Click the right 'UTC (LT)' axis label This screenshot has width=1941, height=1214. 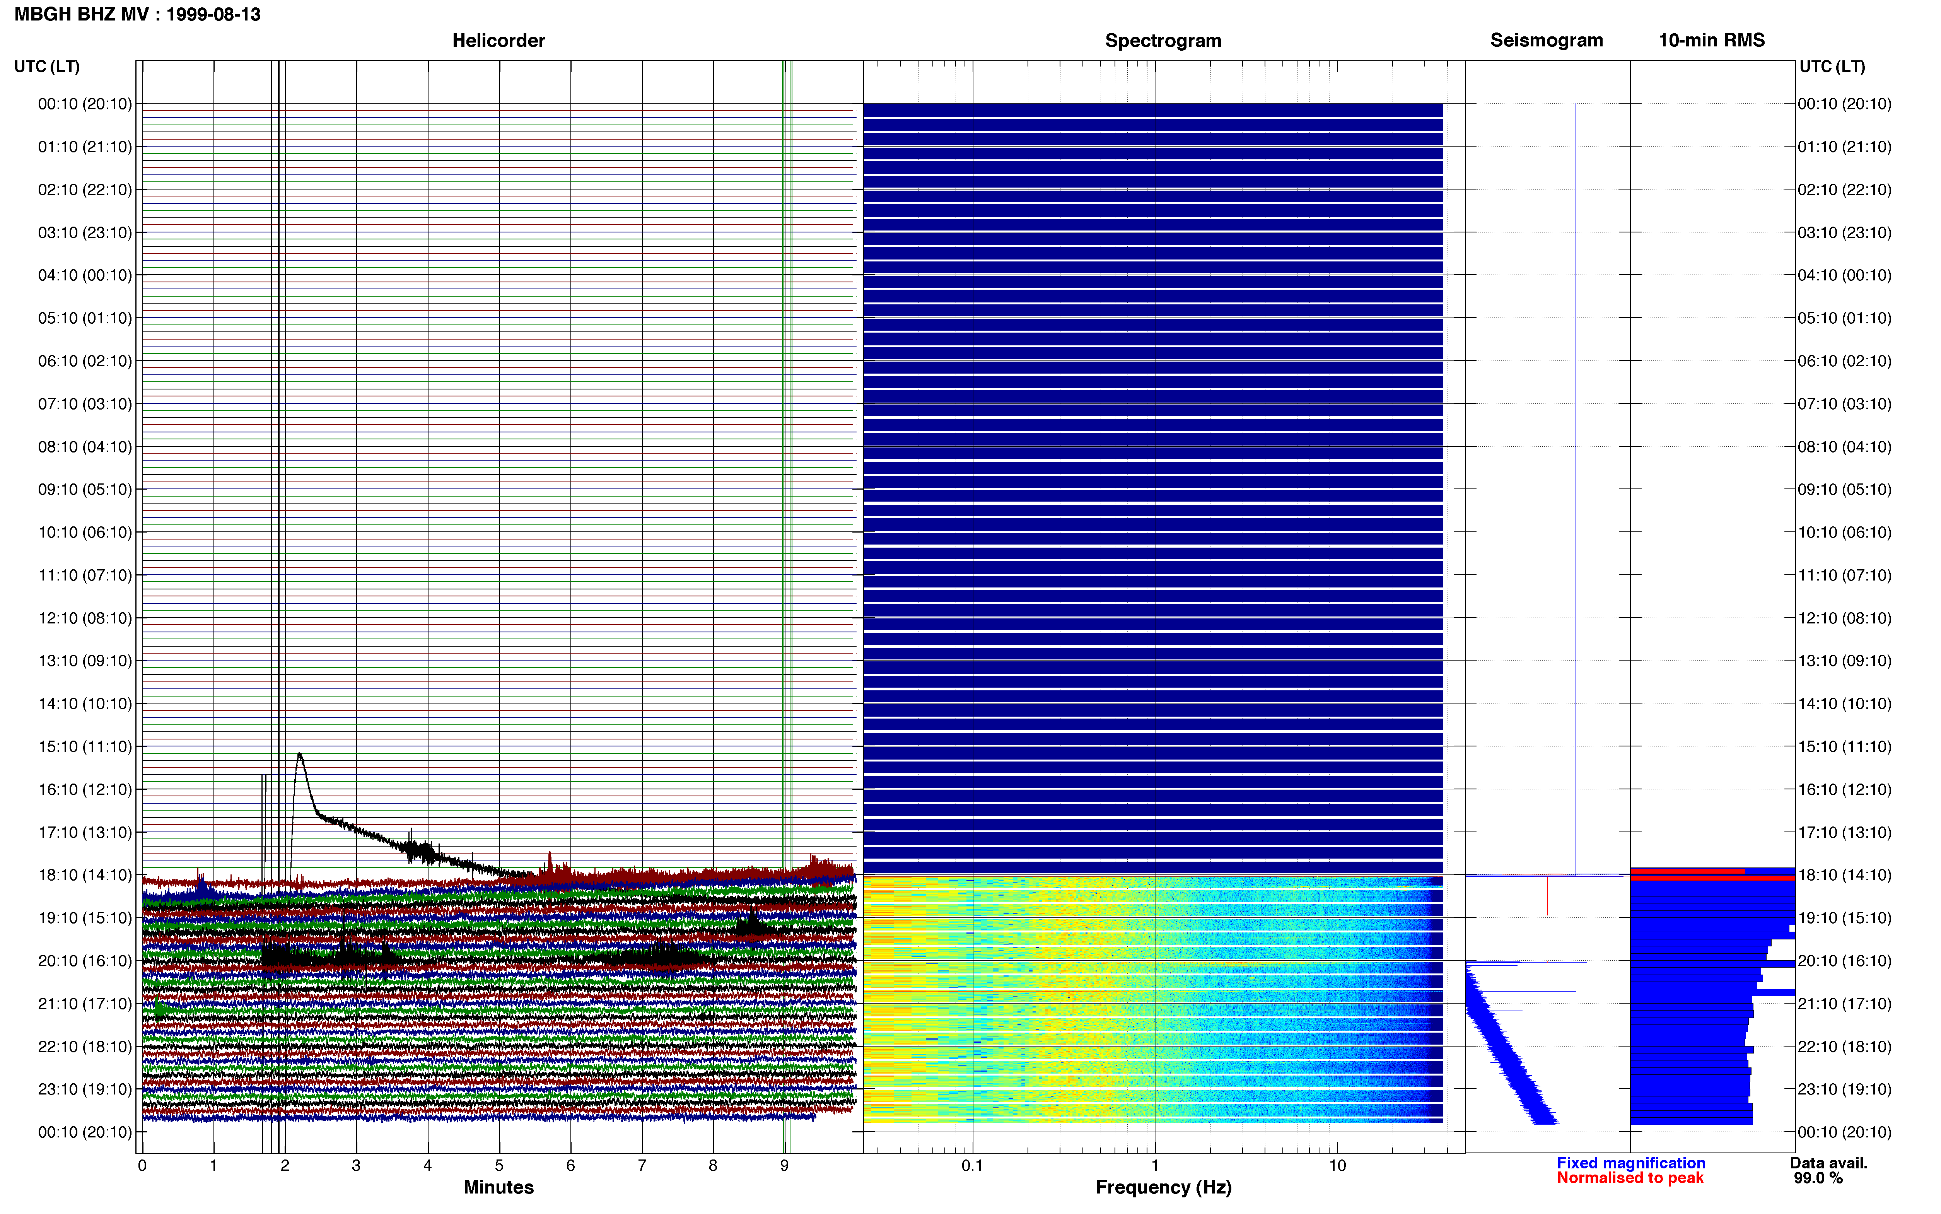click(x=1832, y=67)
